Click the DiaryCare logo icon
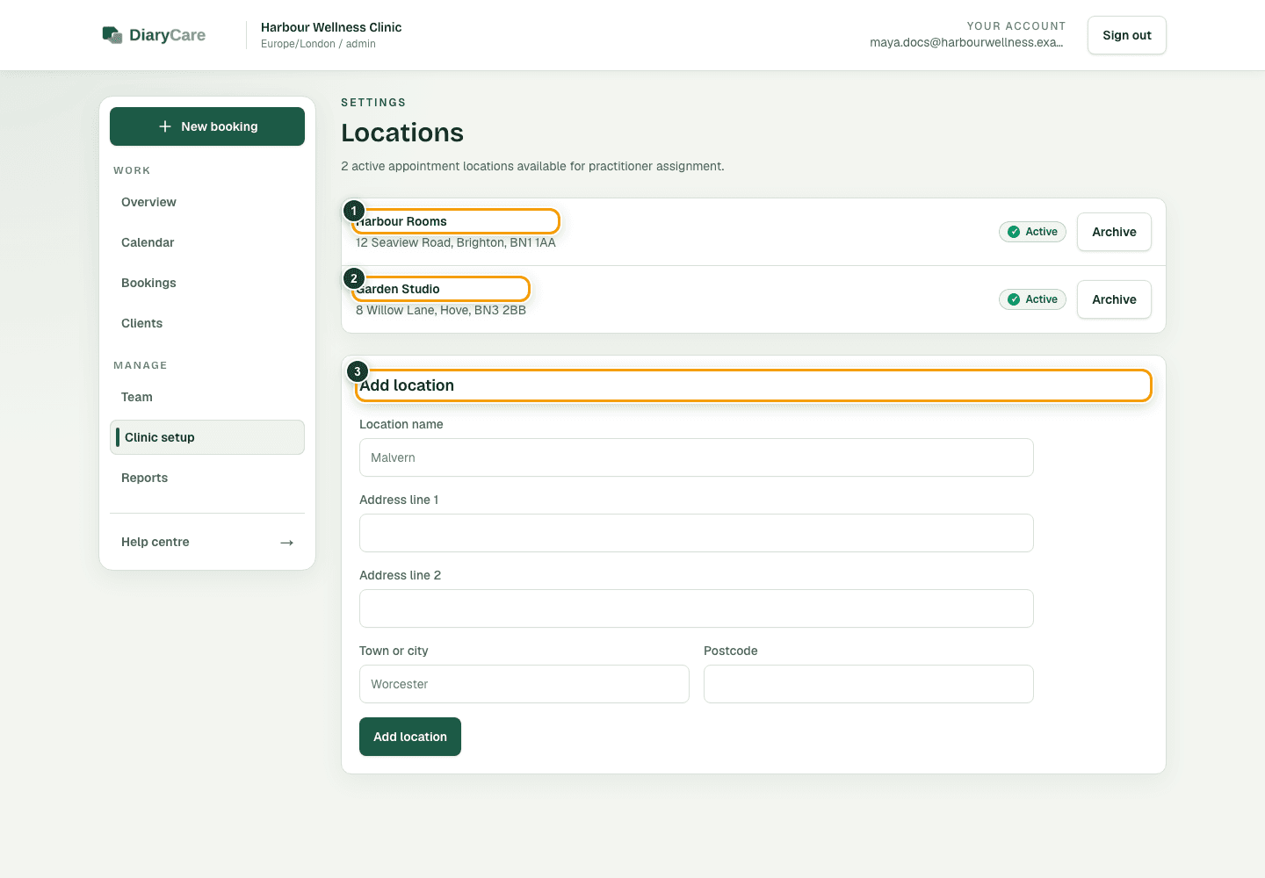 tap(112, 35)
